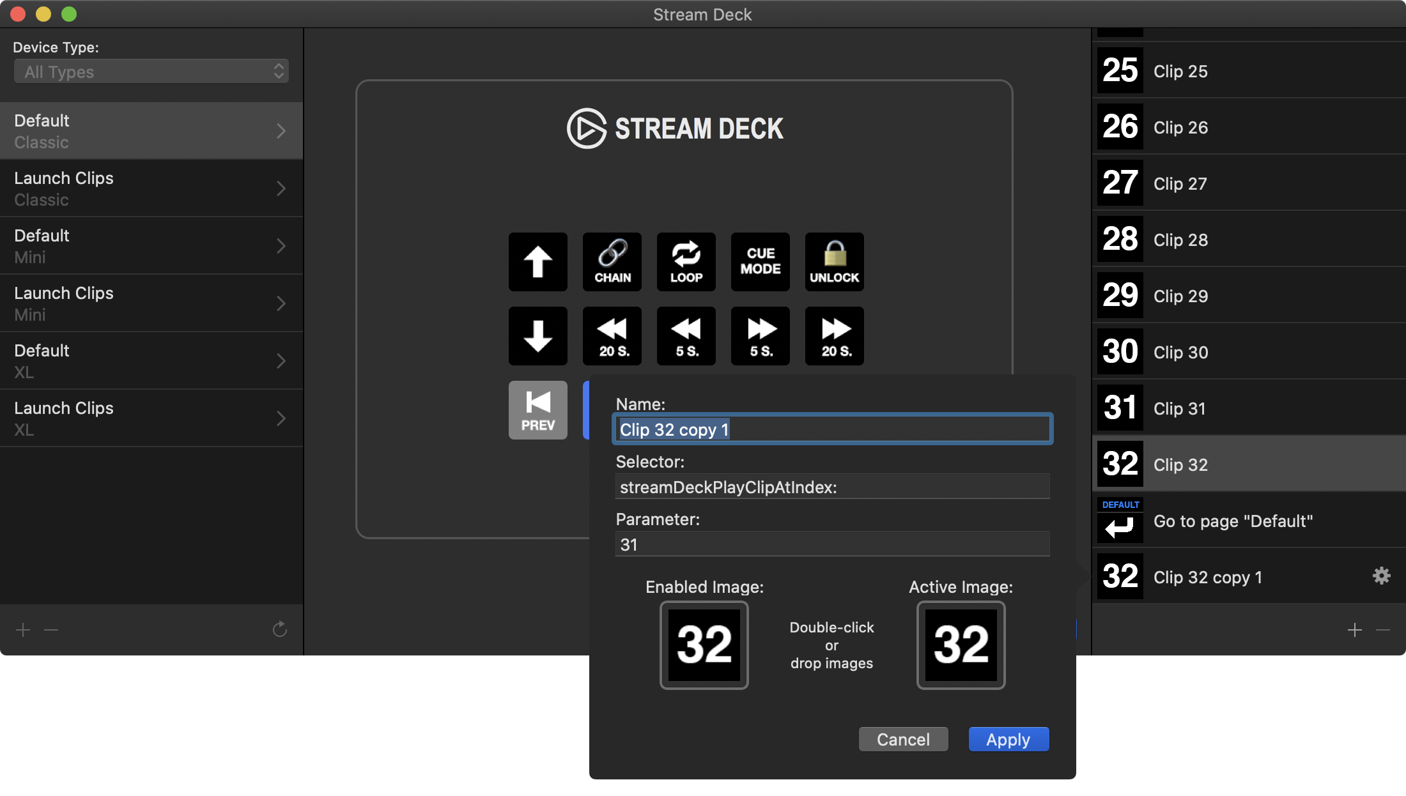Viewport: 1406px width, 796px height.
Task: Select the Default Mini profile row
Action: [x=151, y=246]
